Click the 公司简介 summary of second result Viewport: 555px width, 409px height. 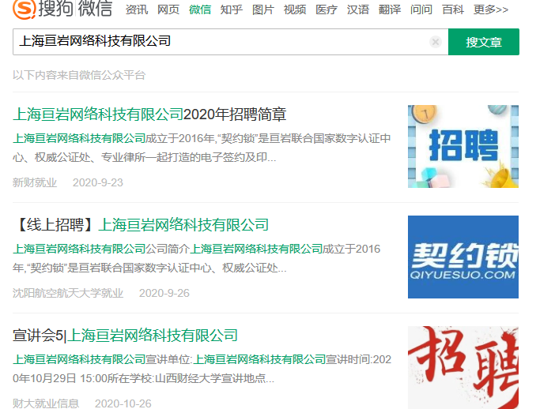(197, 258)
